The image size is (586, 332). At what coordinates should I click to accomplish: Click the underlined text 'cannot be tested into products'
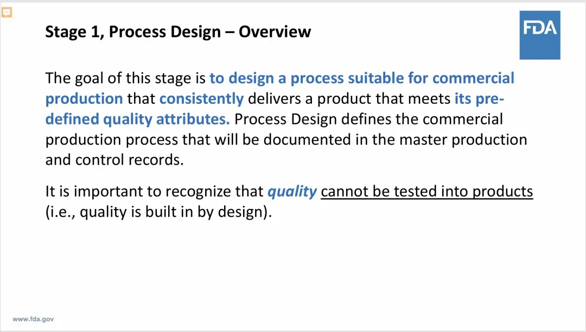click(427, 191)
